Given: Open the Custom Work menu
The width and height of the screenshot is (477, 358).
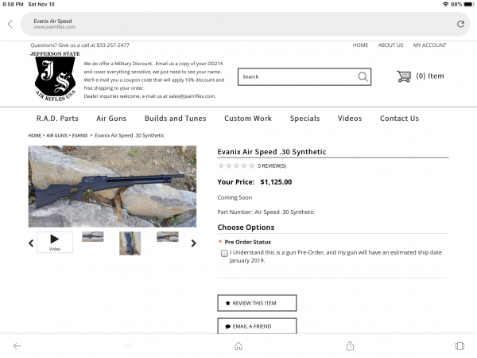Looking at the screenshot, I should click(x=248, y=119).
